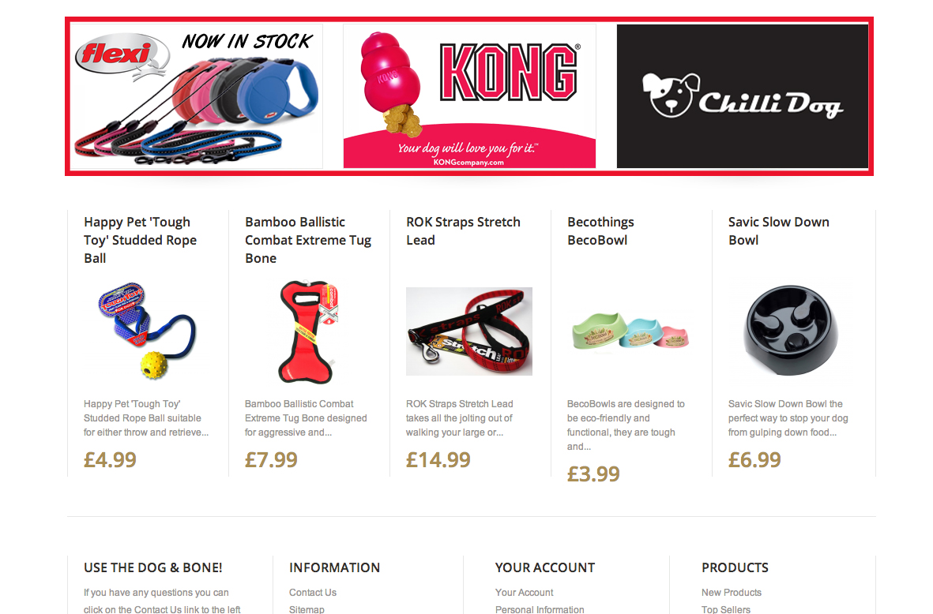This screenshot has height=614, width=933.
Task: View New Products link
Action: (732, 593)
